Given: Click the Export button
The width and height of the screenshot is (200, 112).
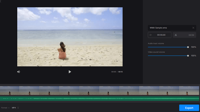Looking at the screenshot, I should (189, 108).
